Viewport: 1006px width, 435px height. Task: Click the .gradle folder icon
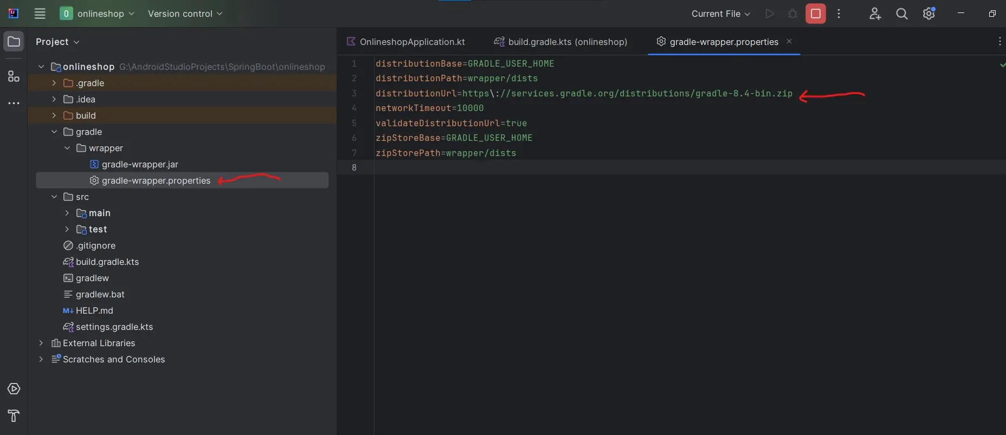click(x=68, y=83)
